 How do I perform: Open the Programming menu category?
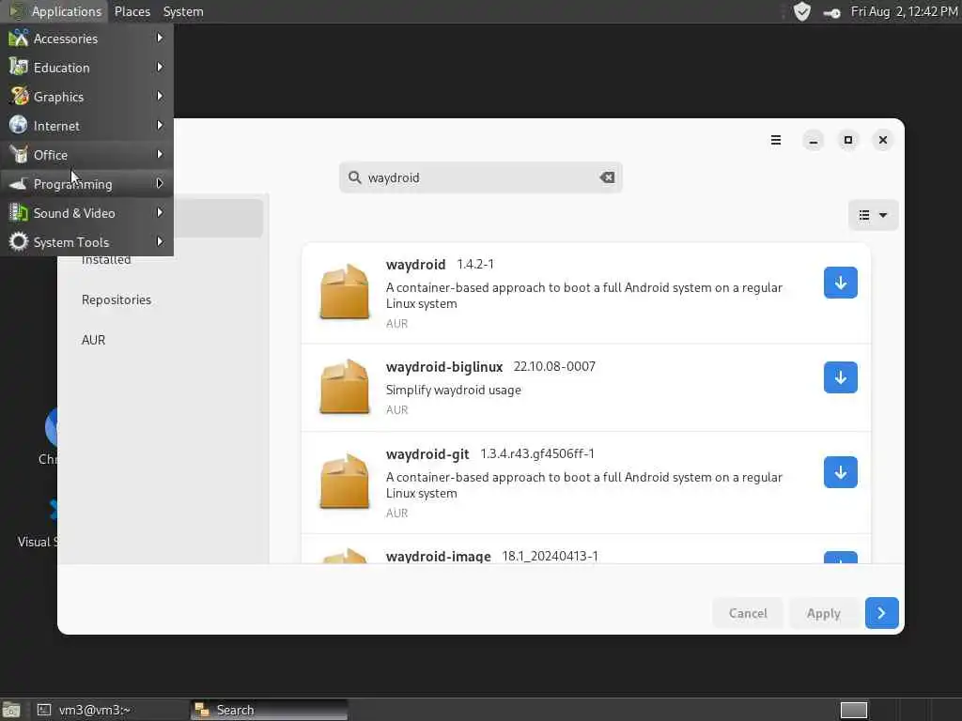[x=86, y=184]
